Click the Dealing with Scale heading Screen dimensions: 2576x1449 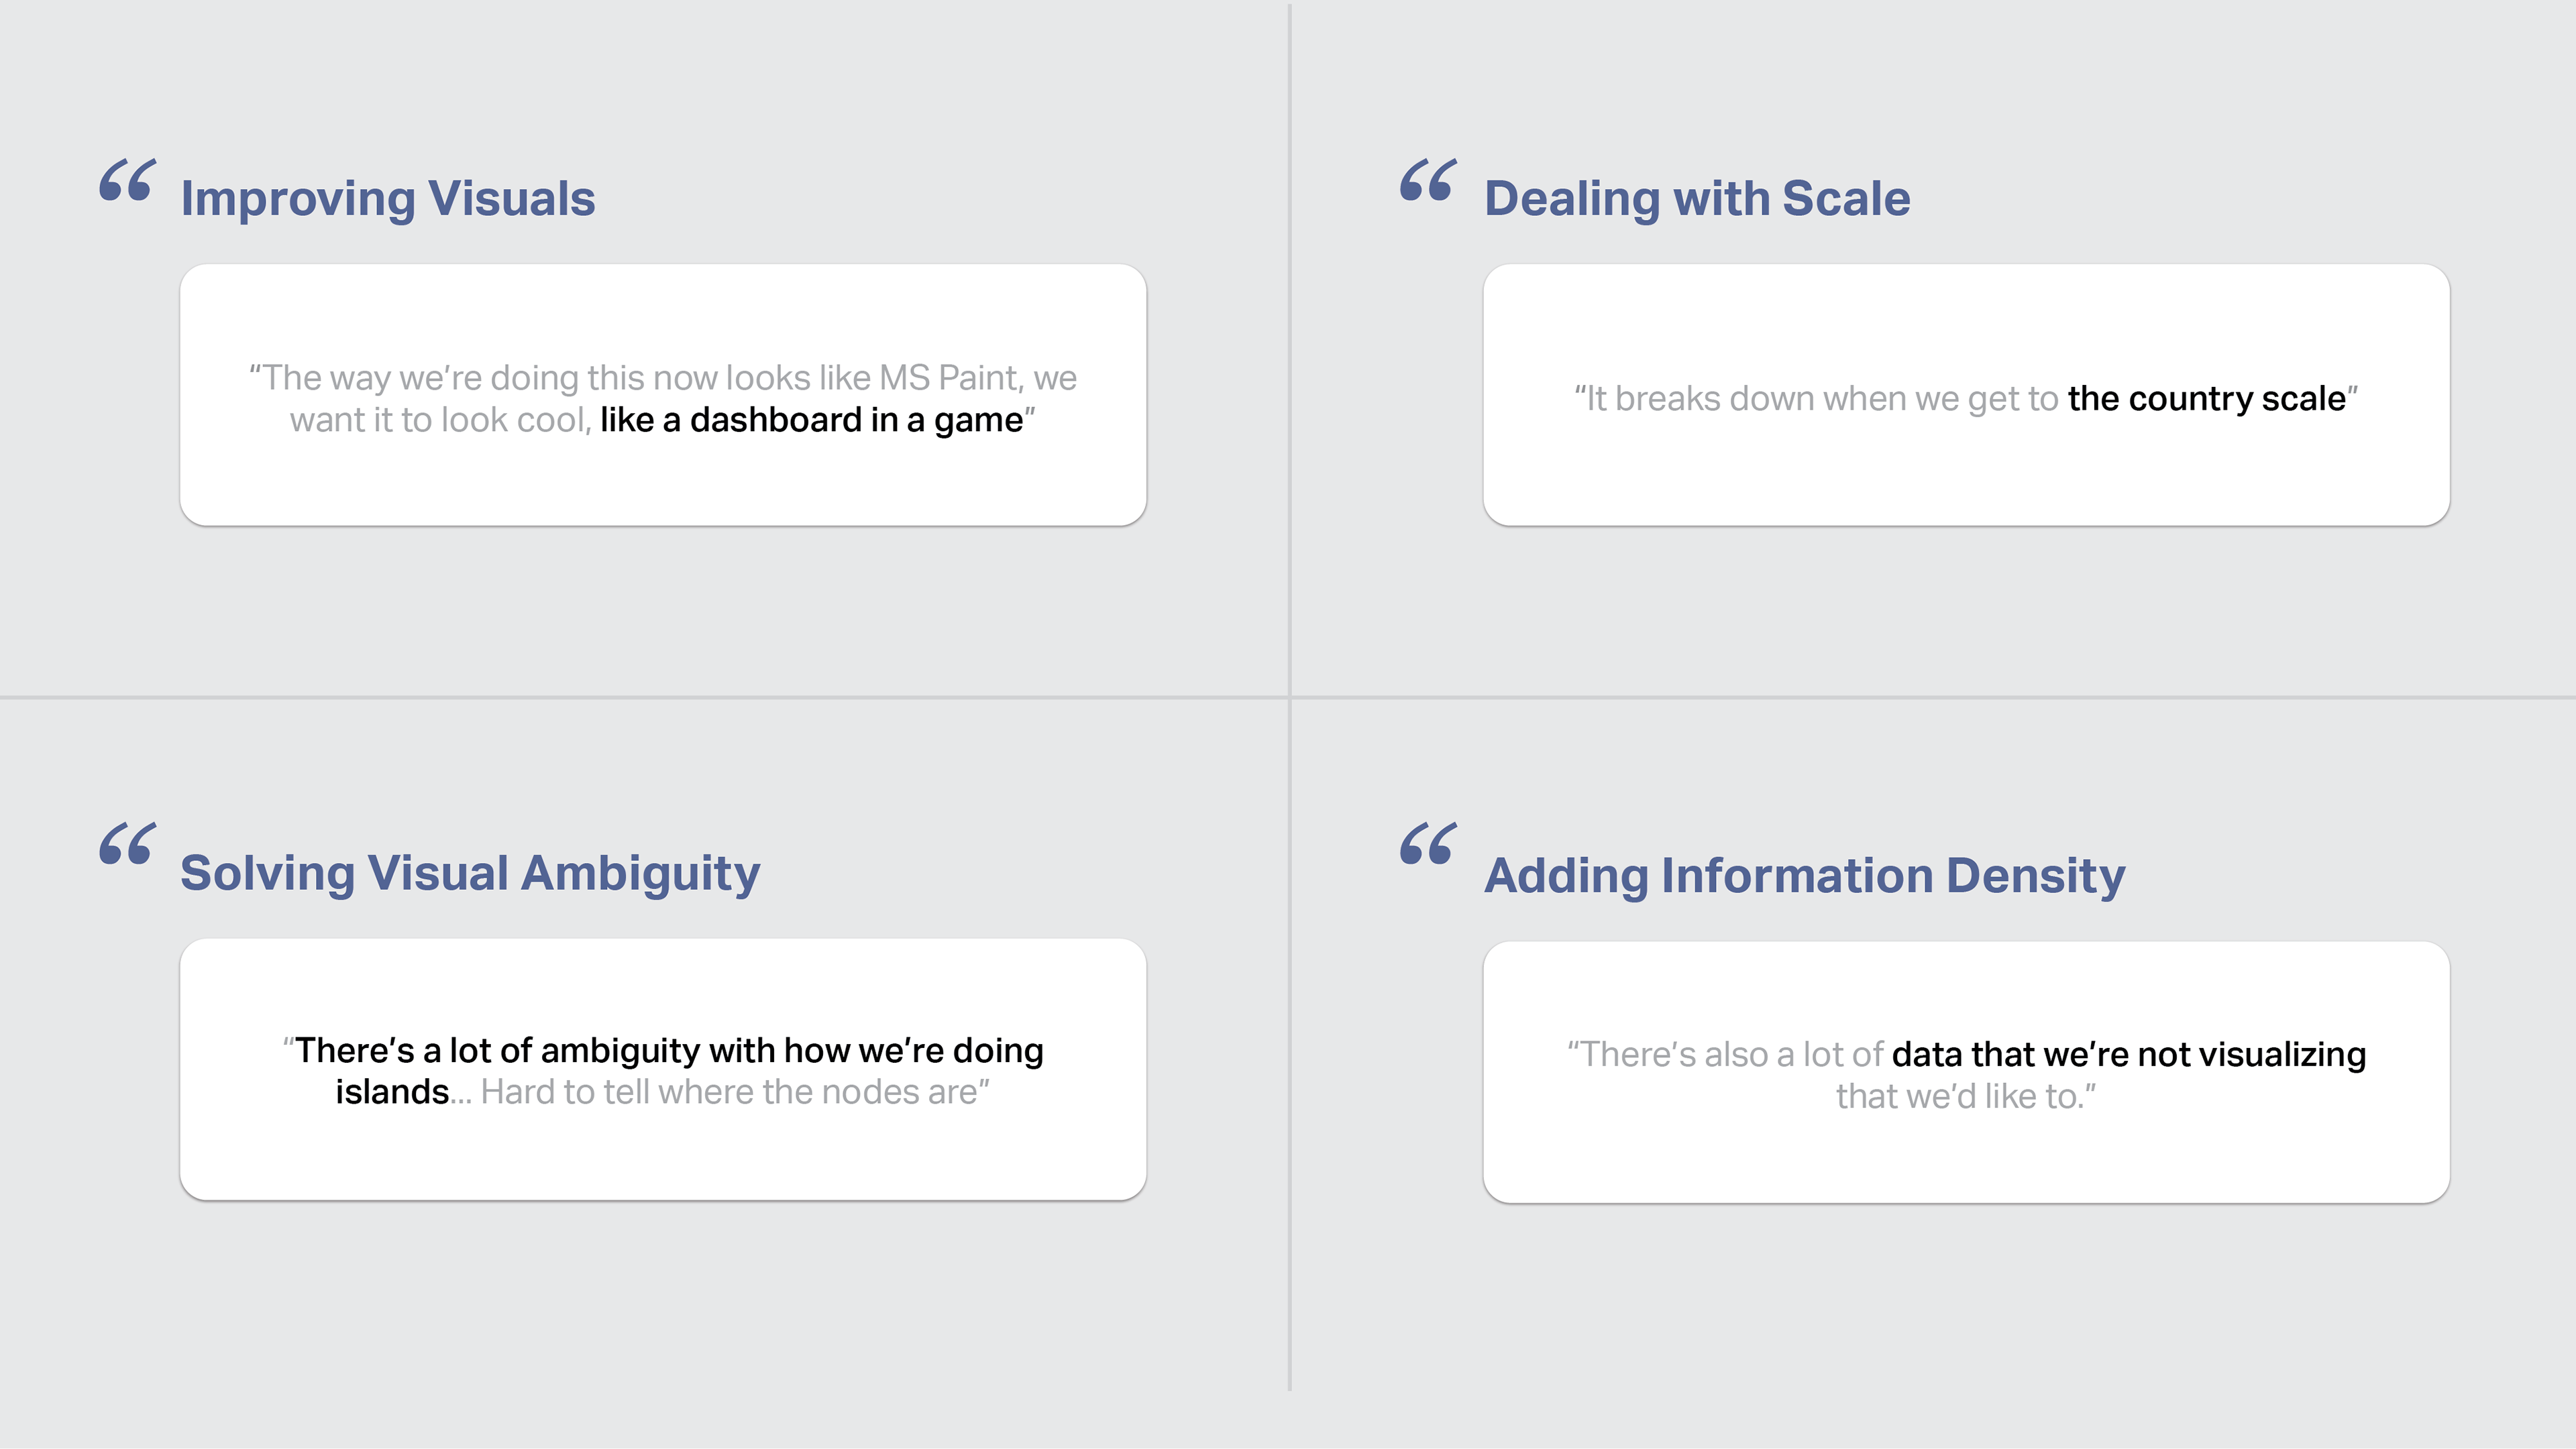click(1697, 198)
